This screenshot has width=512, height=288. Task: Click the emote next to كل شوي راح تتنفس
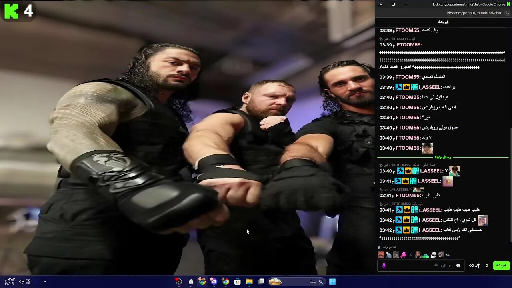(483, 220)
